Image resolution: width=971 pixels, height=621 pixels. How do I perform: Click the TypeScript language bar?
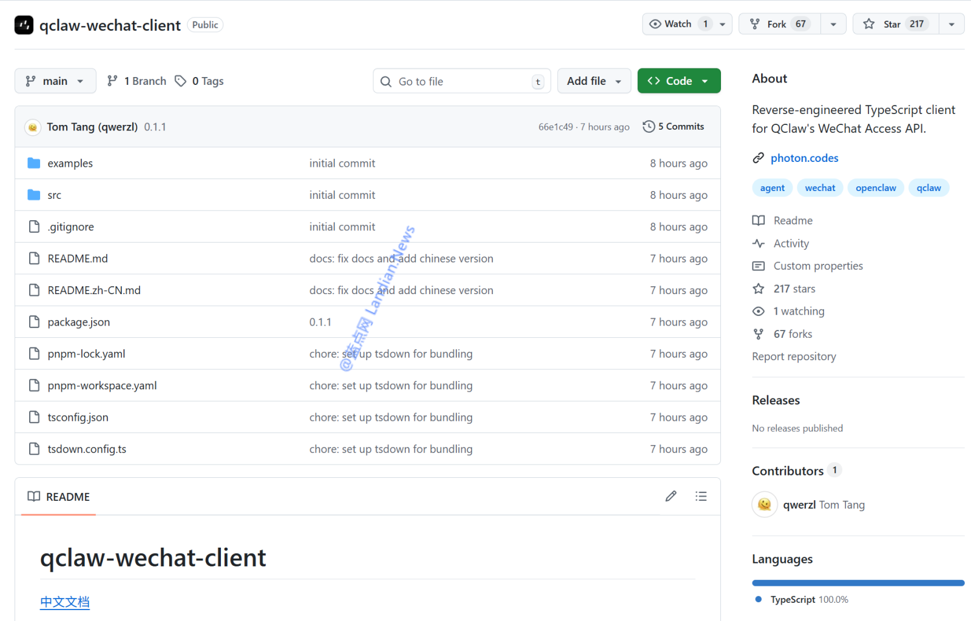tap(858, 583)
